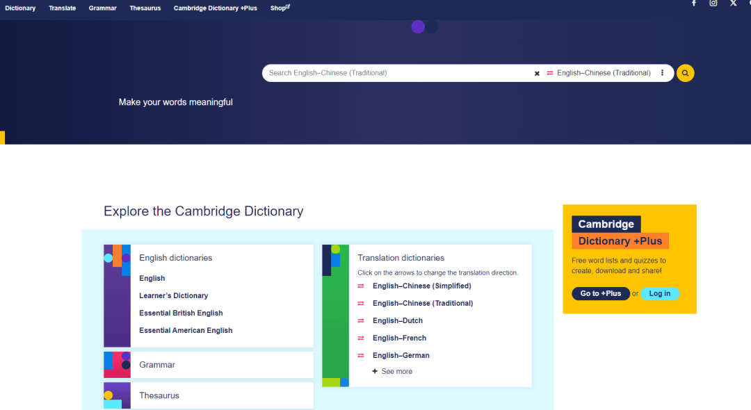Open Essential American English link
This screenshot has height=410, width=751.
pos(186,331)
